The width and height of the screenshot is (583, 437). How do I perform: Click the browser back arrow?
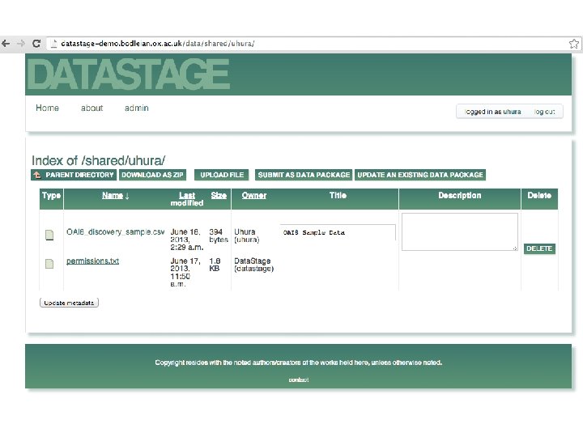pos(6,44)
